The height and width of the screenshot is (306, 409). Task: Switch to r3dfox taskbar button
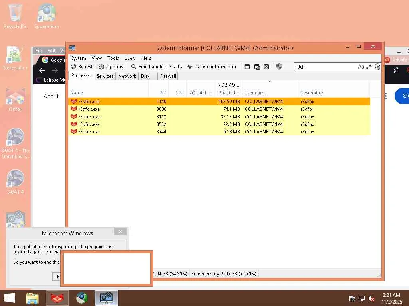tap(57, 298)
